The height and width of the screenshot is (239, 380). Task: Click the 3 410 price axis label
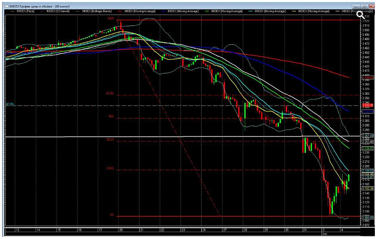[366, 71]
